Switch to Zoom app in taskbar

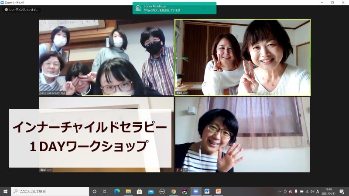(x=196, y=191)
